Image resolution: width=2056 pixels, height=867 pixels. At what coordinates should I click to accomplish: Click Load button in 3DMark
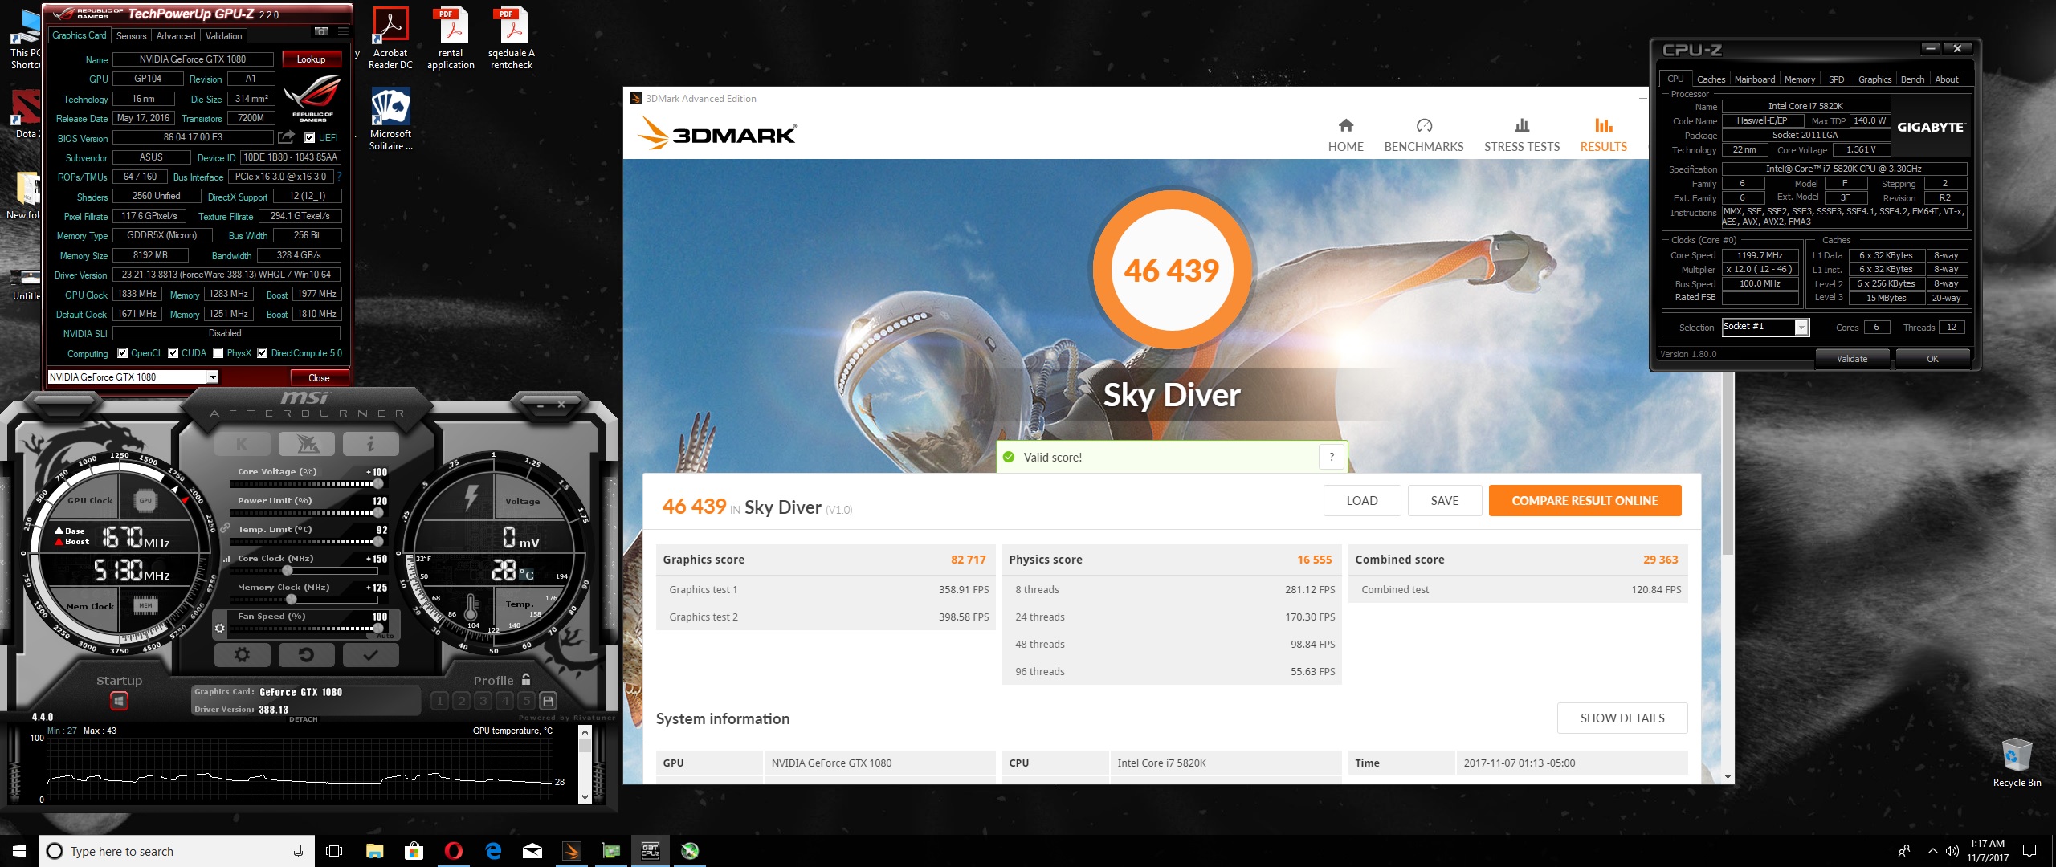[x=1362, y=500]
